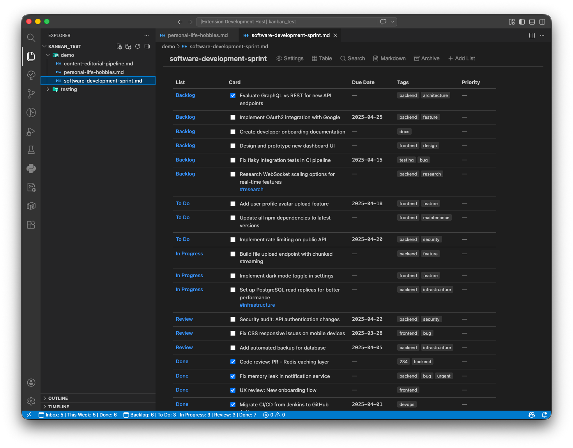Click demo in the breadcrumb
The width and height of the screenshot is (573, 448).
pyautogui.click(x=168, y=46)
